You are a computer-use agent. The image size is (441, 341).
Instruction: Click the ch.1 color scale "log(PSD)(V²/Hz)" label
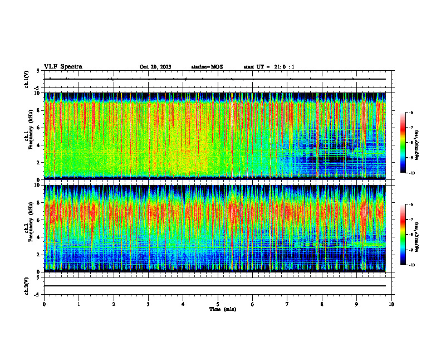[417, 145]
